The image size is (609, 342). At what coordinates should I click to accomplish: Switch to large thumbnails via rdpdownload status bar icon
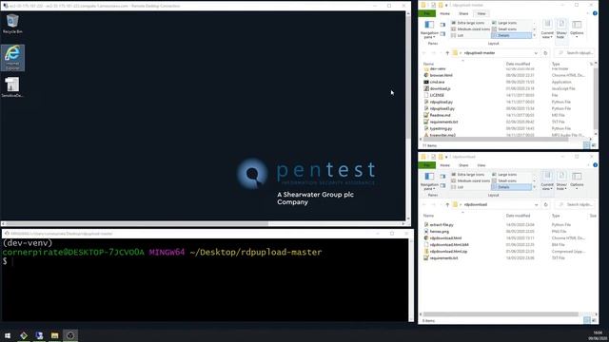pos(594,320)
